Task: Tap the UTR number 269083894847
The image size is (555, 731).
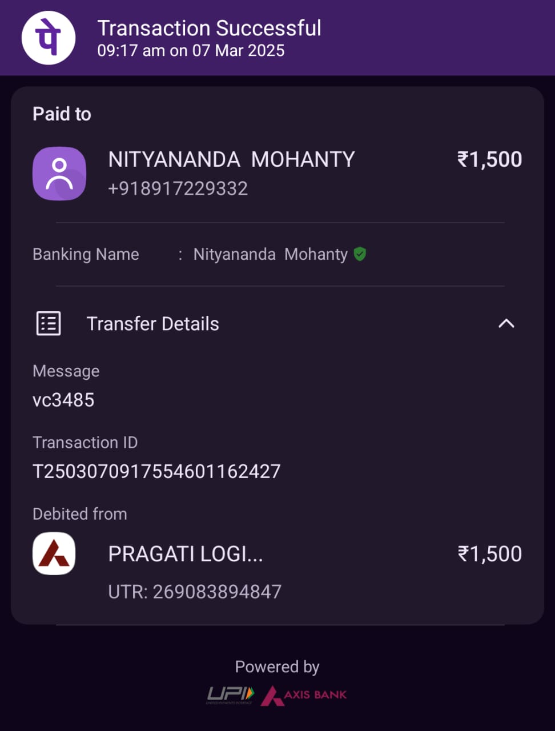Action: [x=195, y=592]
